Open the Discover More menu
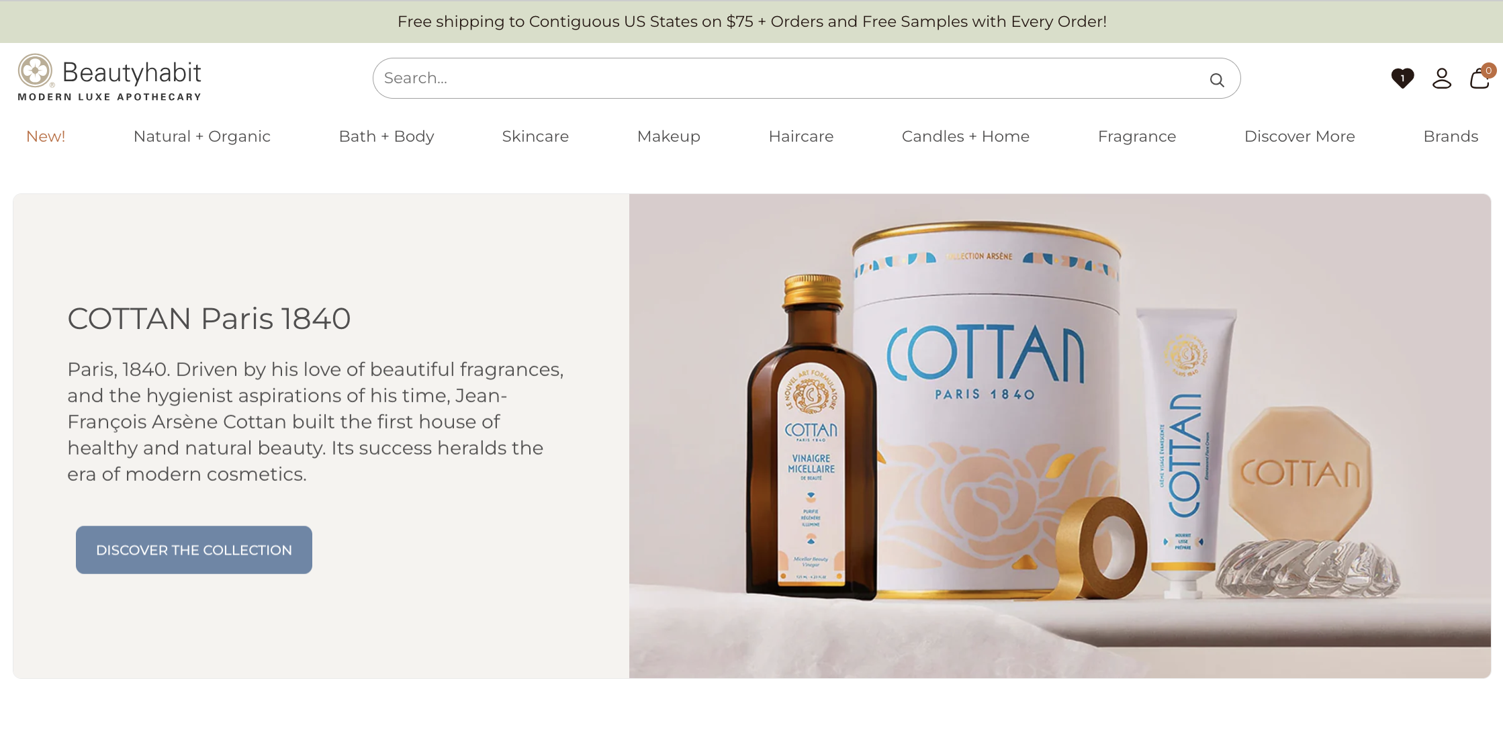This screenshot has width=1503, height=748. (1300, 136)
